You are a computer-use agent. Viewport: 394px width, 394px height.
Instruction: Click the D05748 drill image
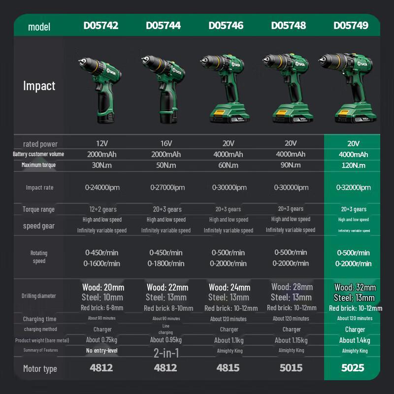point(288,88)
